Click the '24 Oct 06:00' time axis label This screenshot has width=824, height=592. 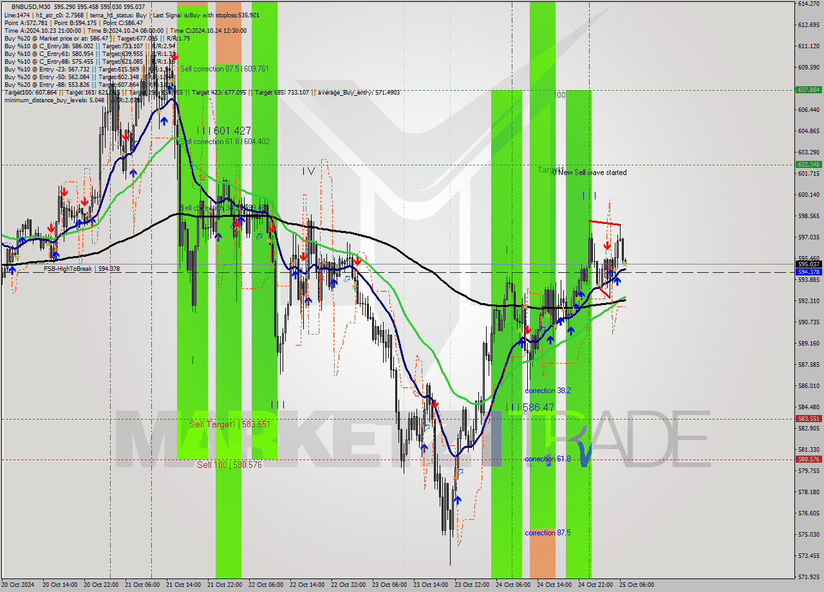pos(512,585)
